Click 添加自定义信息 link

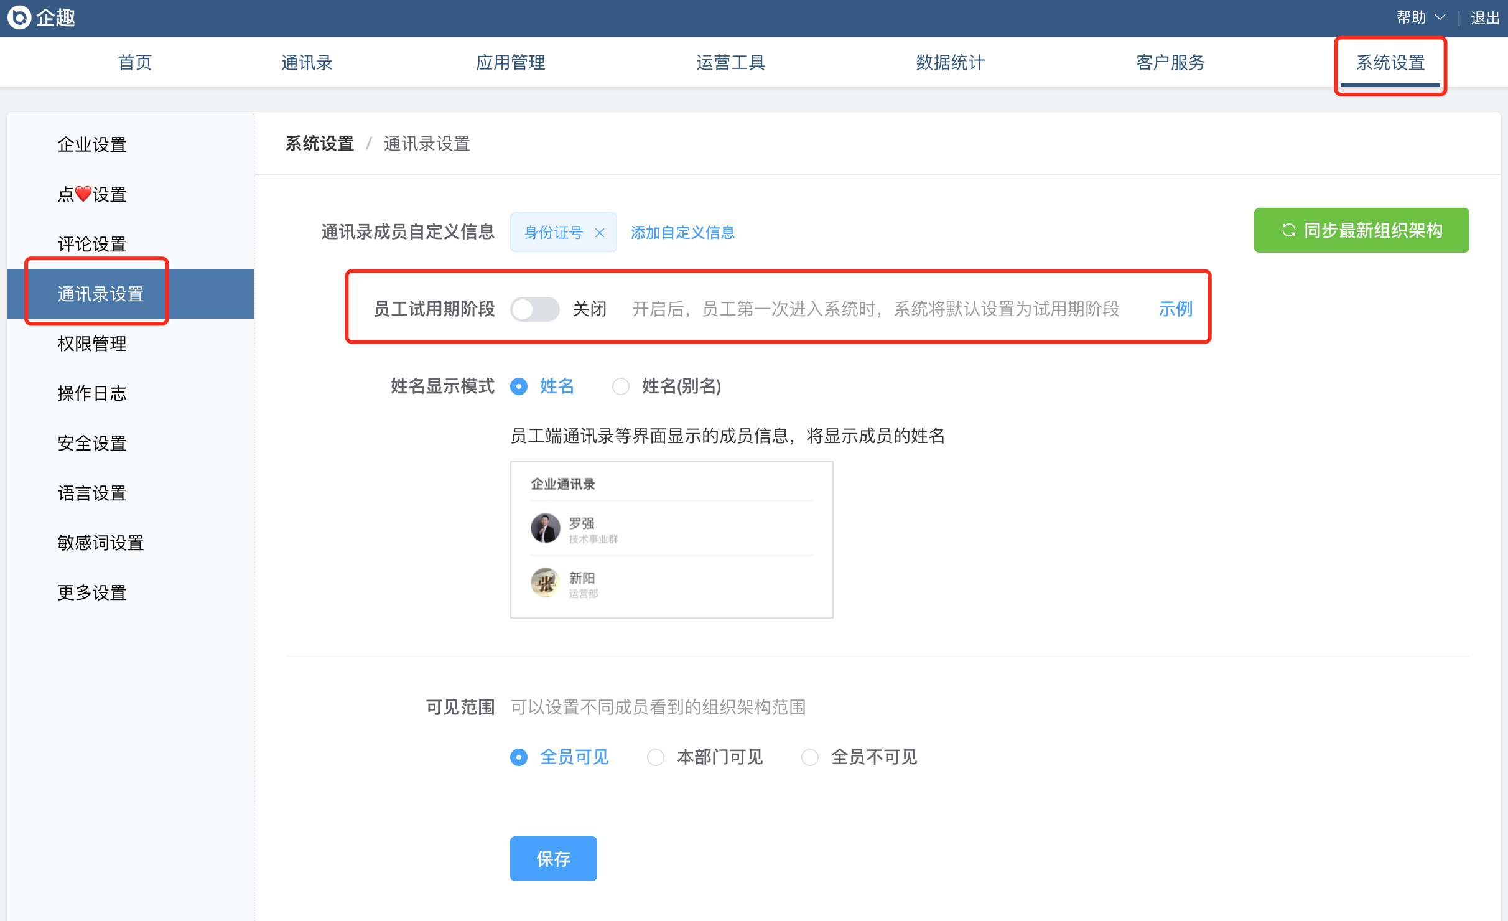pyautogui.click(x=682, y=233)
